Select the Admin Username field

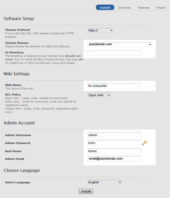point(114,135)
